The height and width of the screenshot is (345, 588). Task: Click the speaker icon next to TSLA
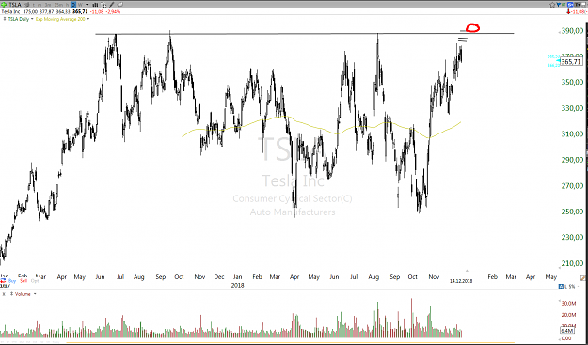[26, 5]
